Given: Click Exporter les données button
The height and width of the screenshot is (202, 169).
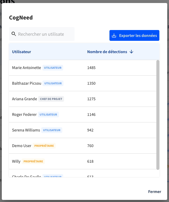Looking at the screenshot, I should click(134, 35).
